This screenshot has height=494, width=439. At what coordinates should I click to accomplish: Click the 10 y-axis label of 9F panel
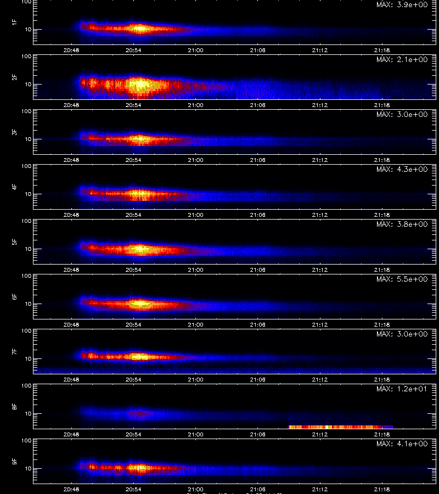tap(28, 469)
